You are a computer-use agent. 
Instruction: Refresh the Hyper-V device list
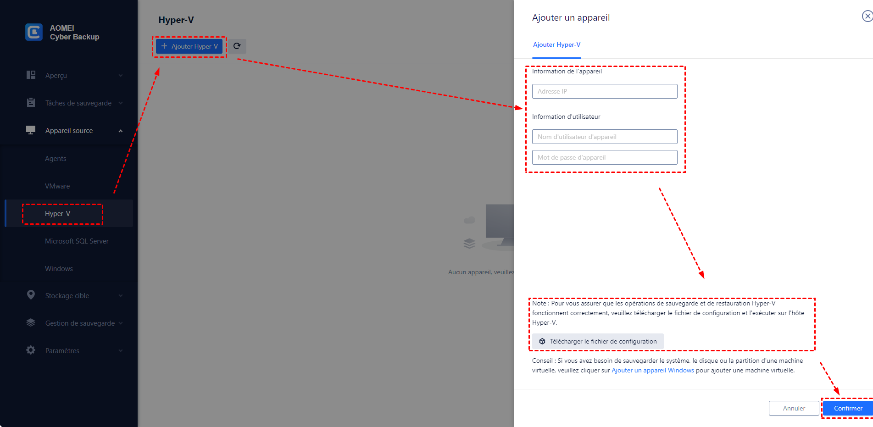237,46
